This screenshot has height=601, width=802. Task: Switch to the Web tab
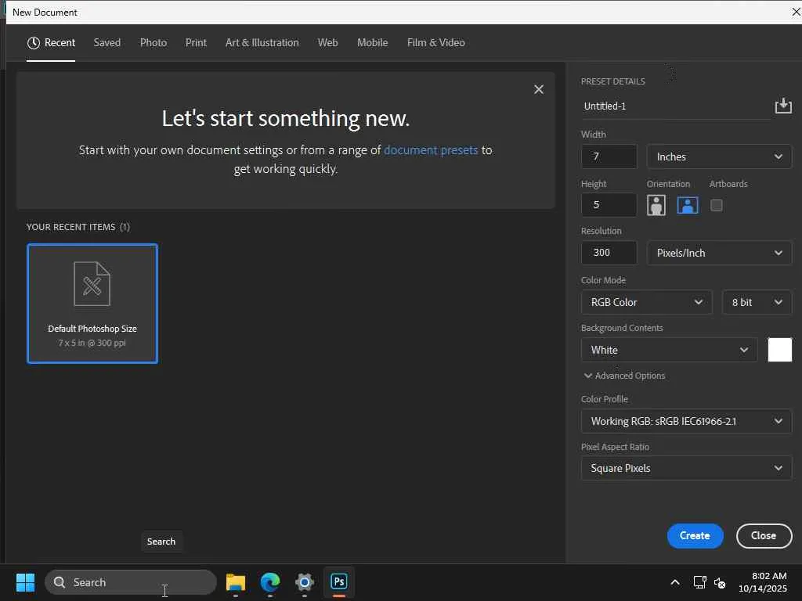[328, 43]
